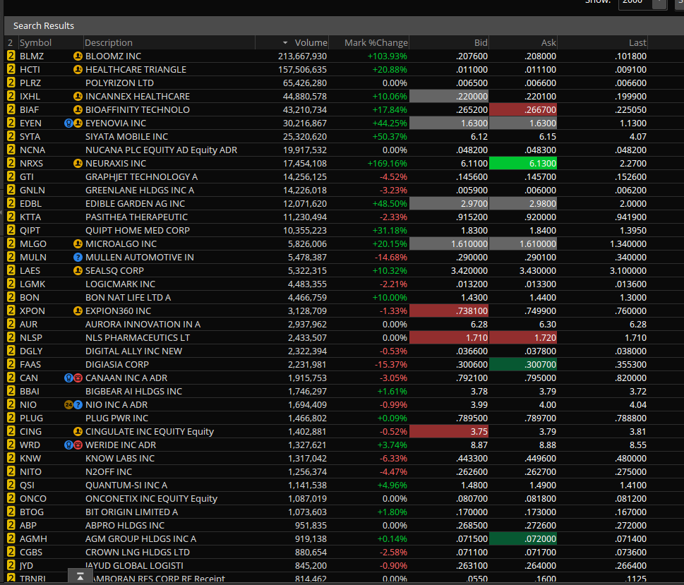
Task: Select the BBAI symbol cell
Action: [29, 392]
